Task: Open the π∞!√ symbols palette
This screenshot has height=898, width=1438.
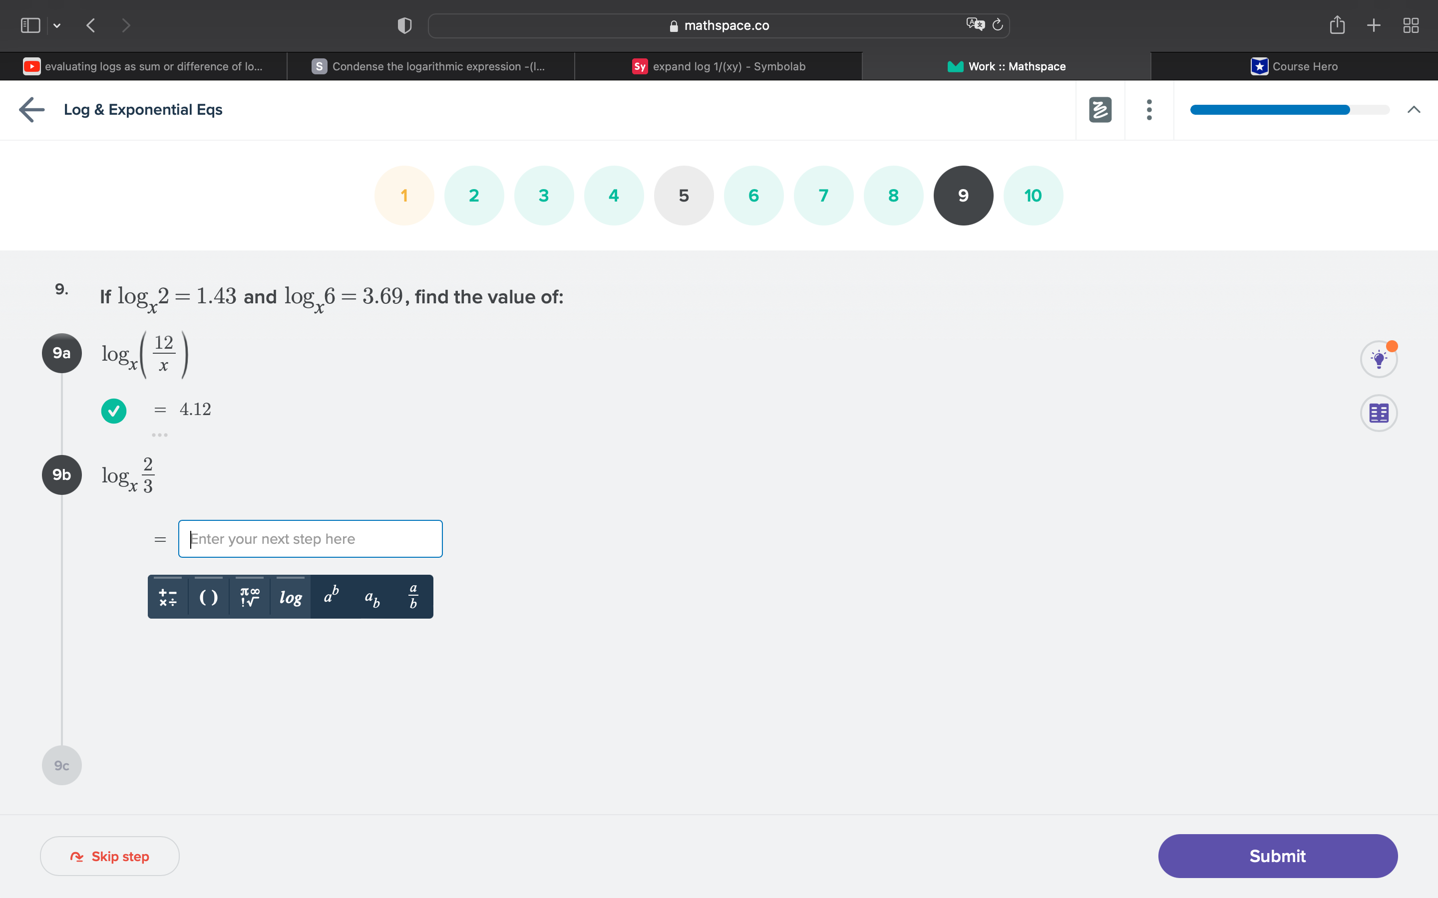Action: tap(249, 596)
